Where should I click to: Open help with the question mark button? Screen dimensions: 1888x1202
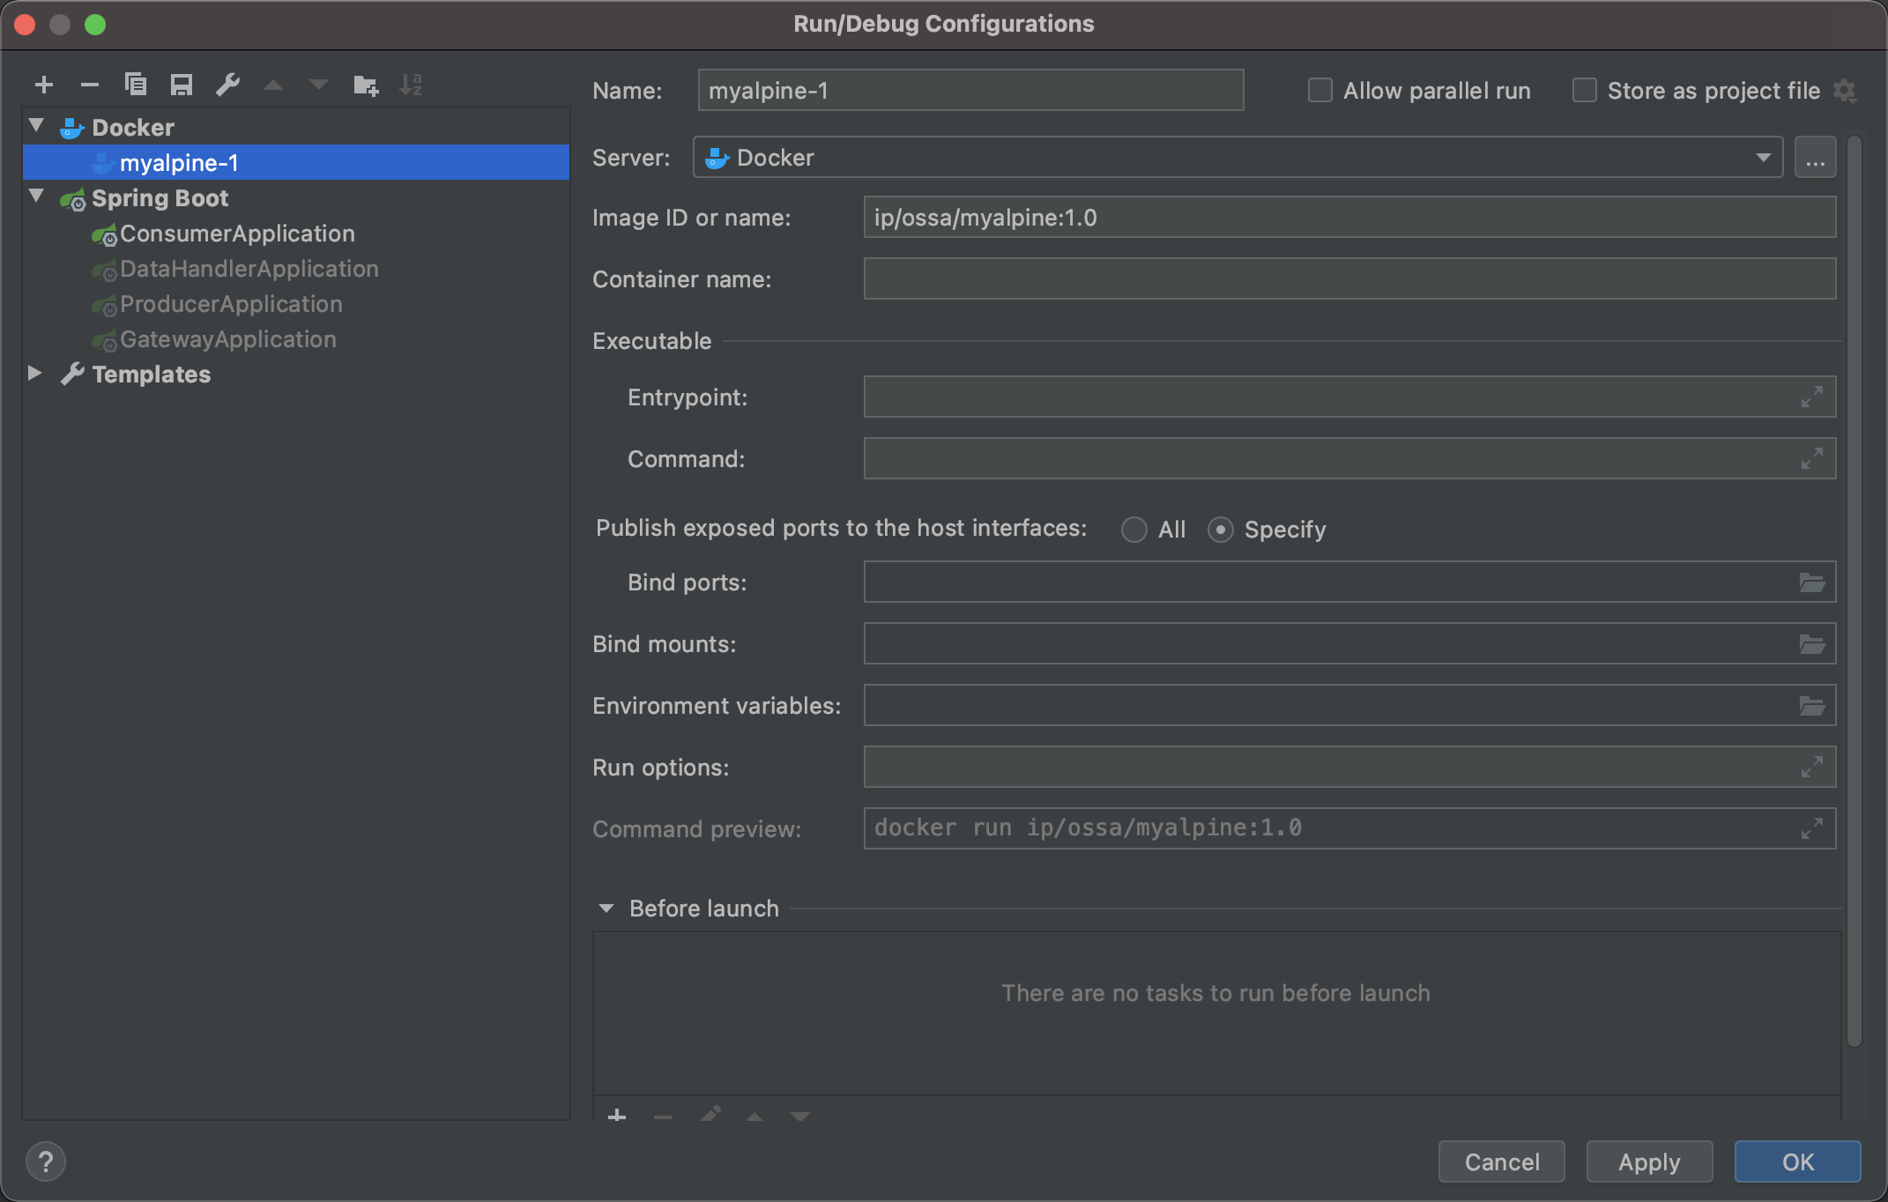[x=46, y=1161]
